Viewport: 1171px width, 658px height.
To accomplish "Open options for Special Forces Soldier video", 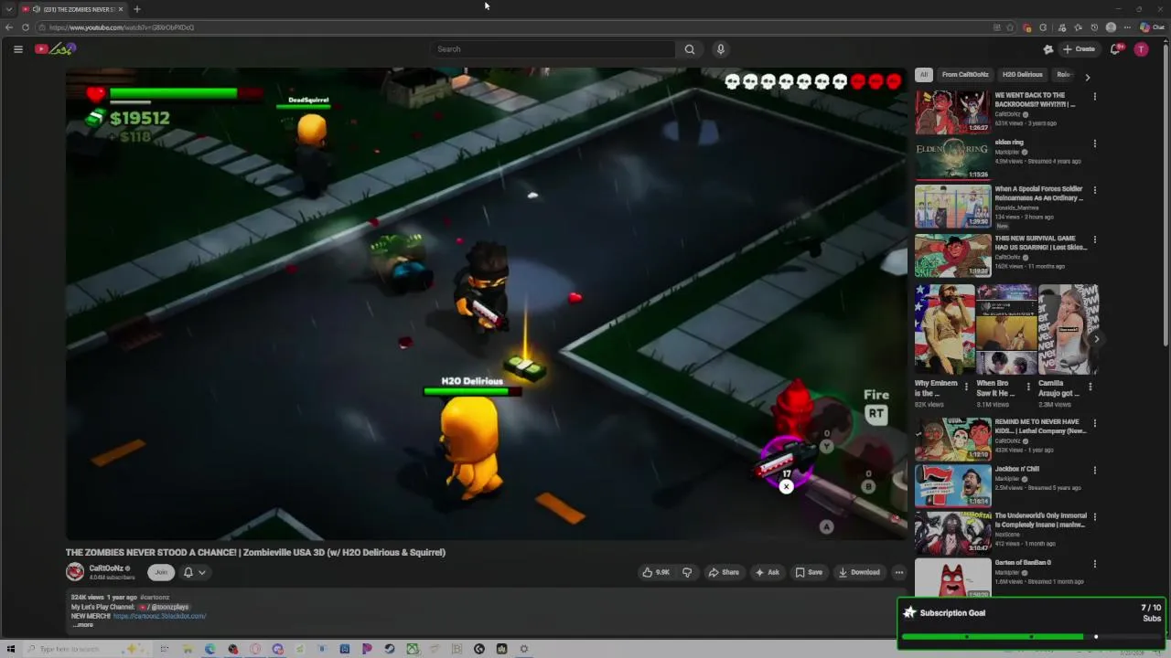I will (1094, 190).
